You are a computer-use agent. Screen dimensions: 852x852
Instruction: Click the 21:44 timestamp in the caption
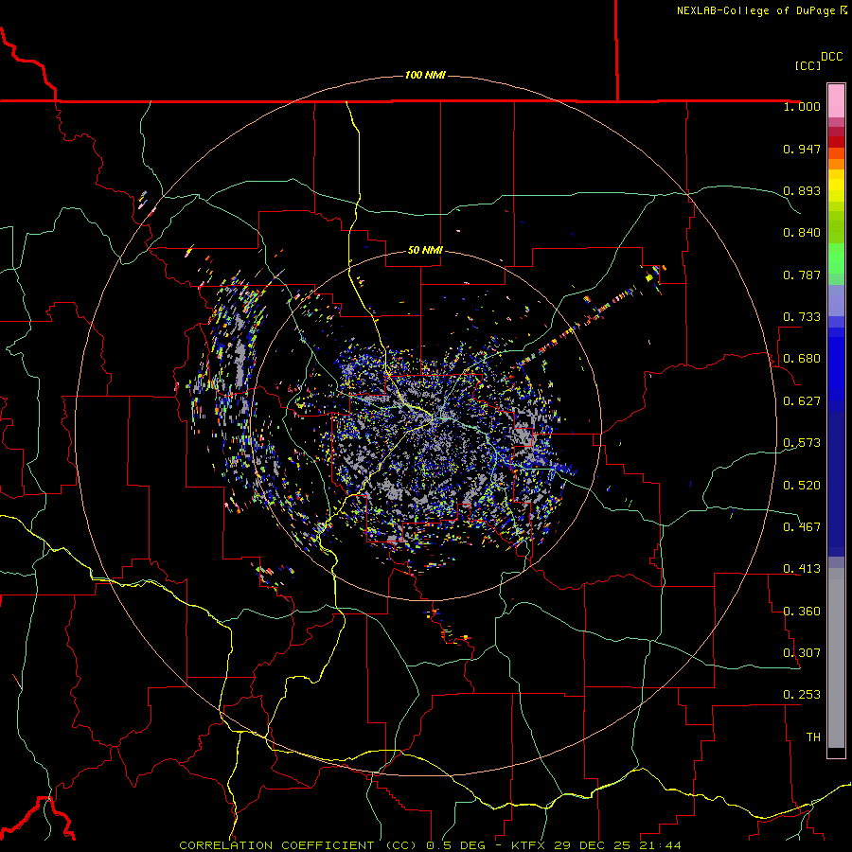click(x=660, y=845)
